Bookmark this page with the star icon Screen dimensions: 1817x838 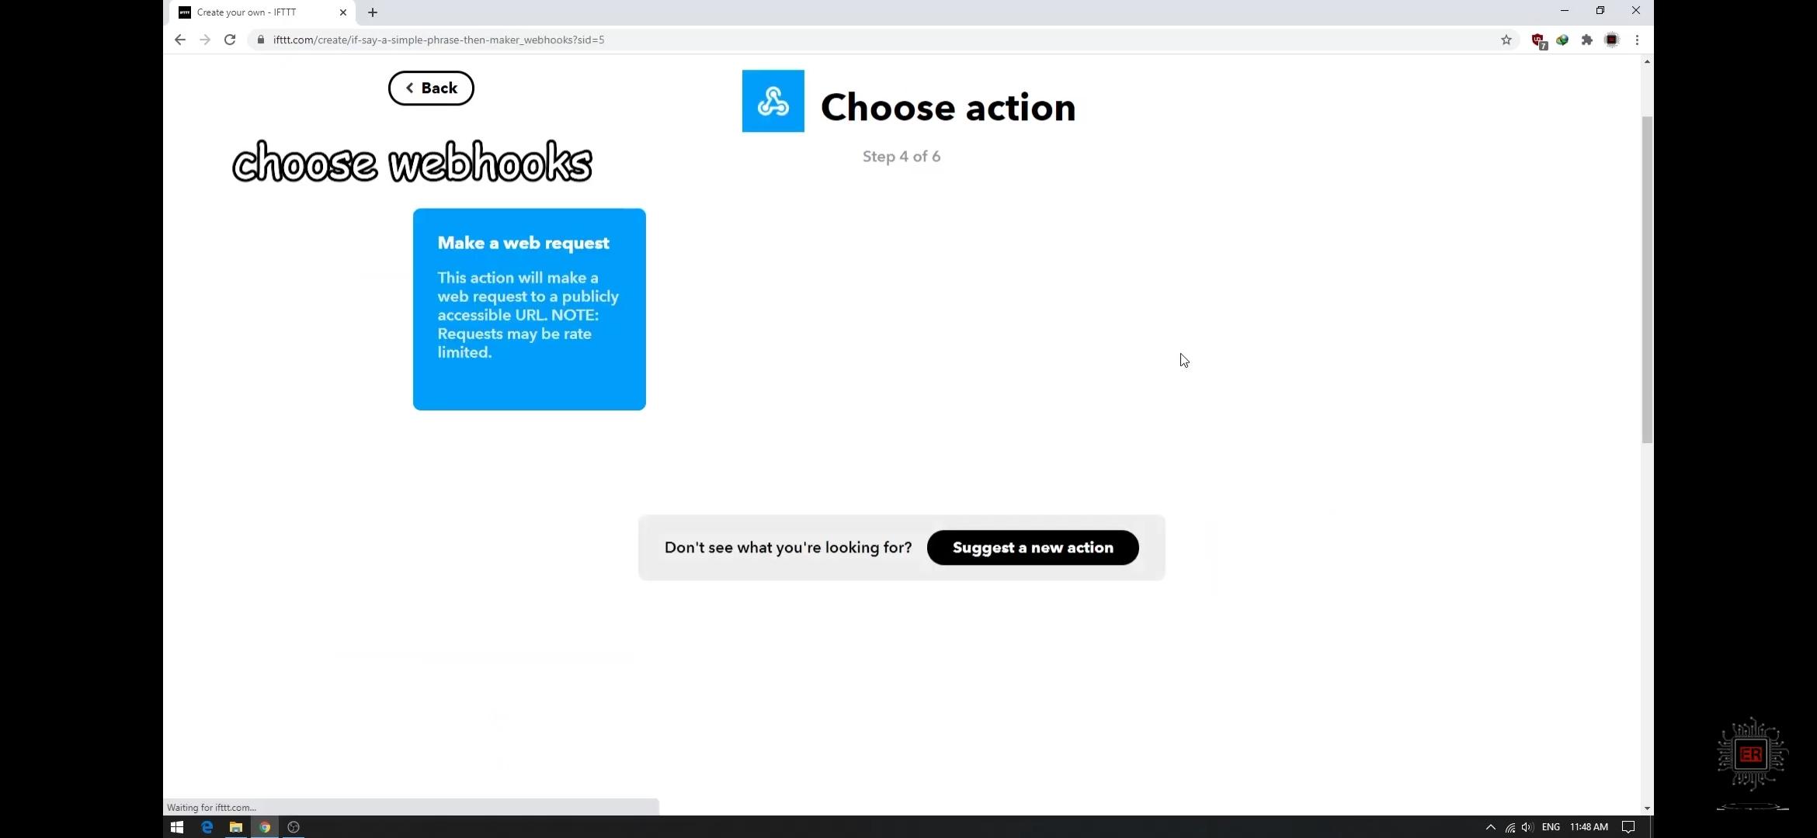point(1506,40)
